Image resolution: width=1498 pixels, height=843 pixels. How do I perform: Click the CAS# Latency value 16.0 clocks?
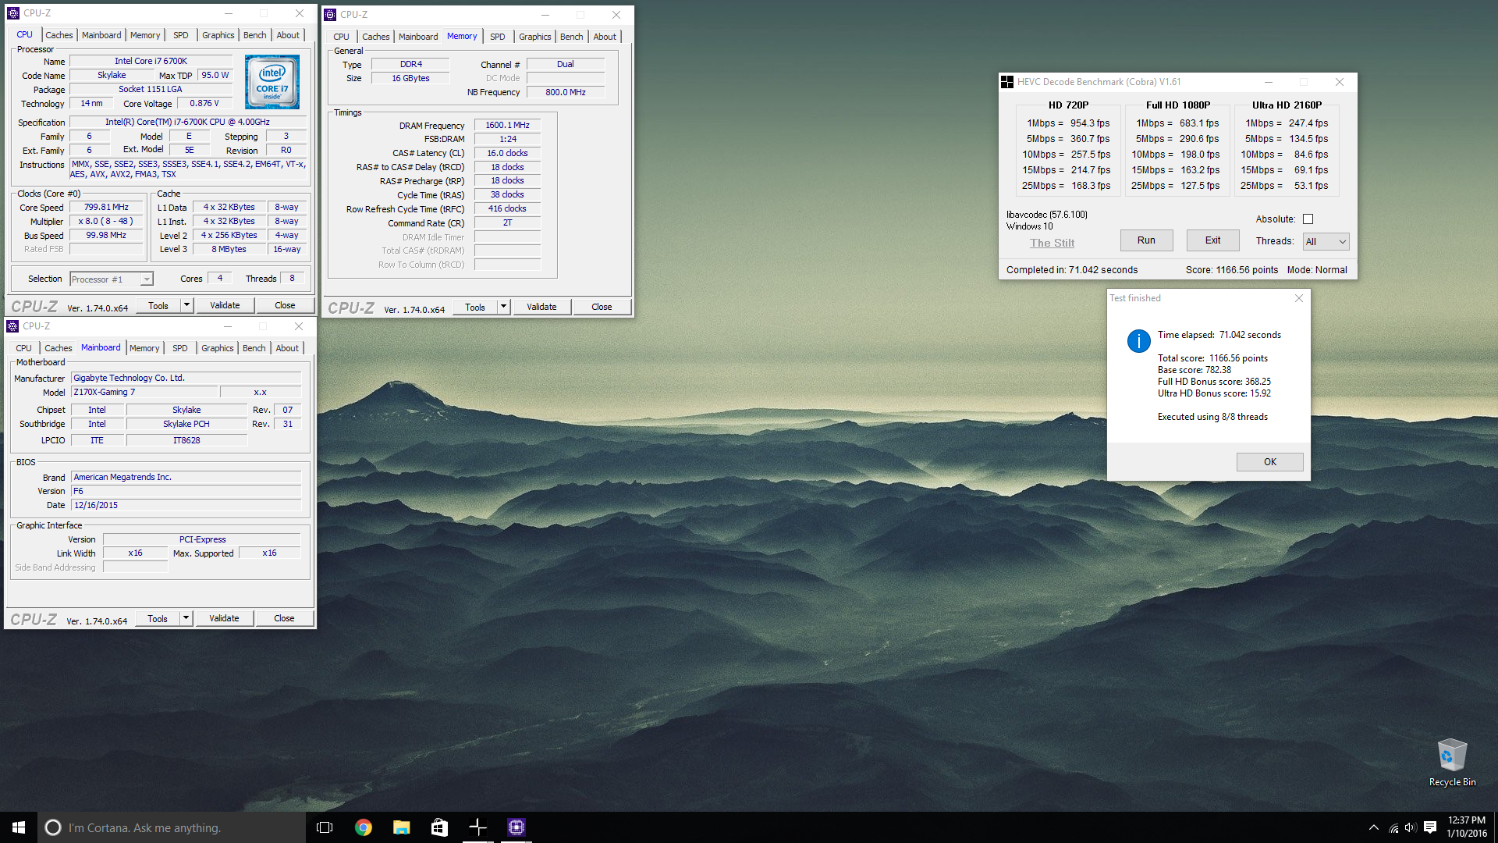pyautogui.click(x=507, y=154)
